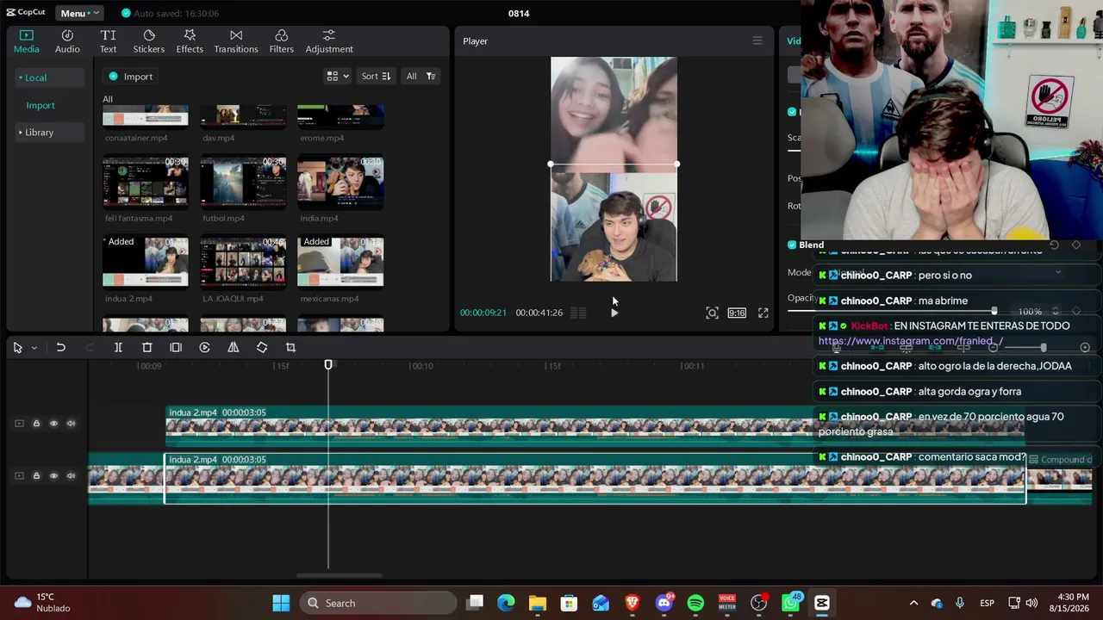Viewport: 1103px width, 620px height.
Task: Click the player zoom-to-fit scan icon
Action: (712, 313)
